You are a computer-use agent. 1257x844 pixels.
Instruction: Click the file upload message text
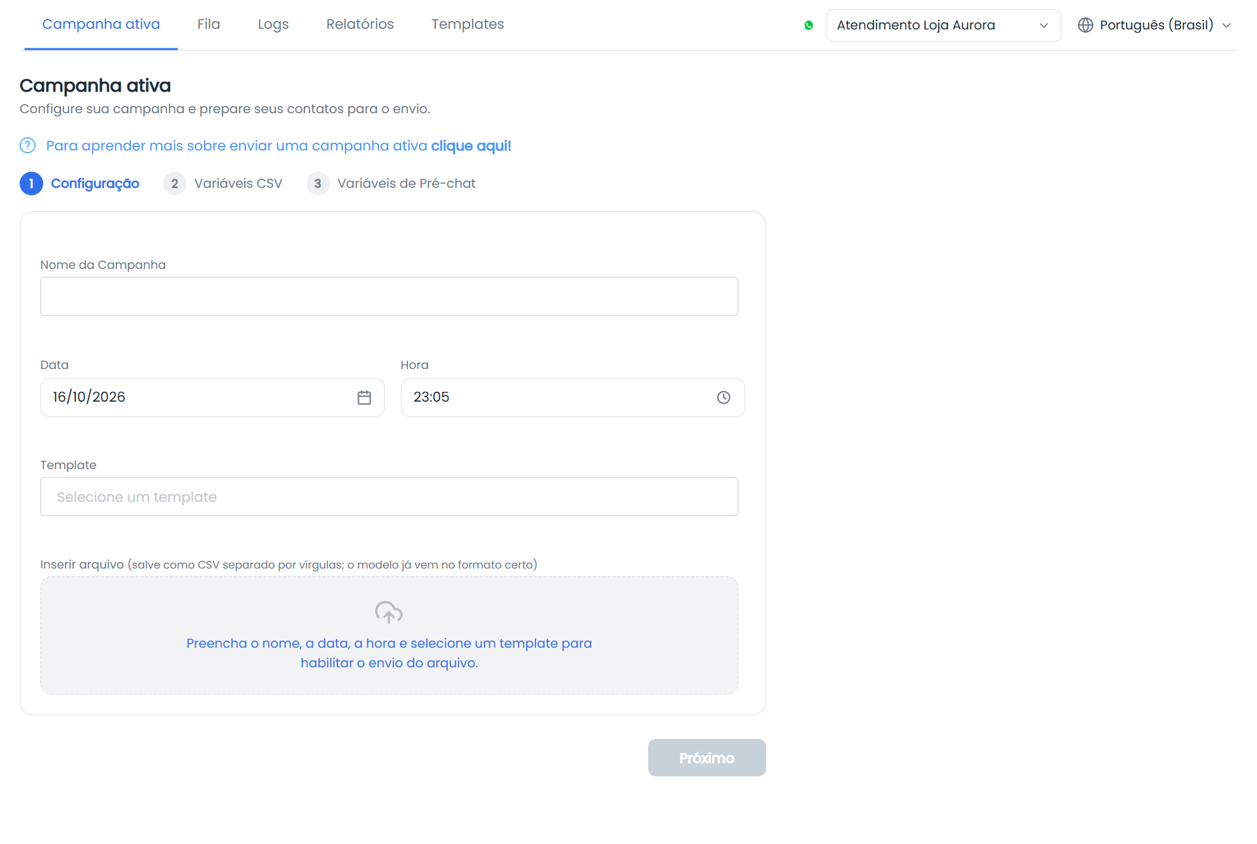[389, 653]
